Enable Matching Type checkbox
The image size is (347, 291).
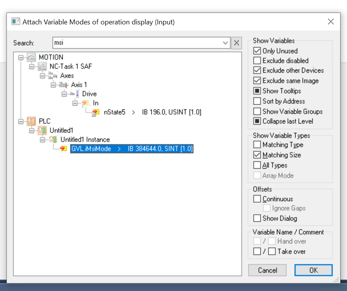pyautogui.click(x=257, y=145)
